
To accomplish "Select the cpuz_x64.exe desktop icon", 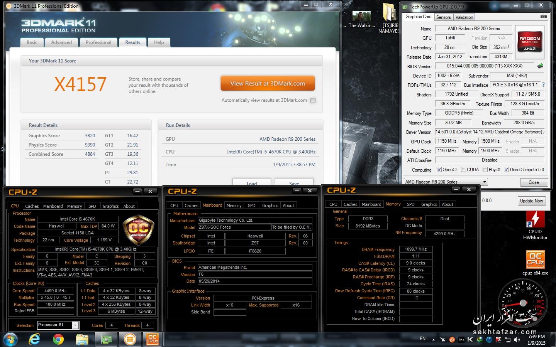I will [x=535, y=263].
